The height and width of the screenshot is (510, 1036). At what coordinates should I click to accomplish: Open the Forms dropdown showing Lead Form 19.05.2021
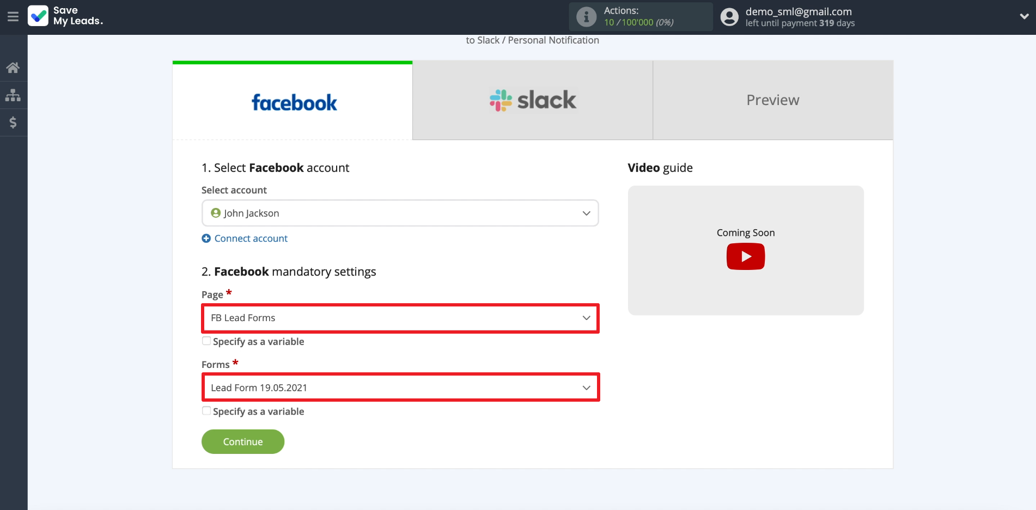coord(400,388)
